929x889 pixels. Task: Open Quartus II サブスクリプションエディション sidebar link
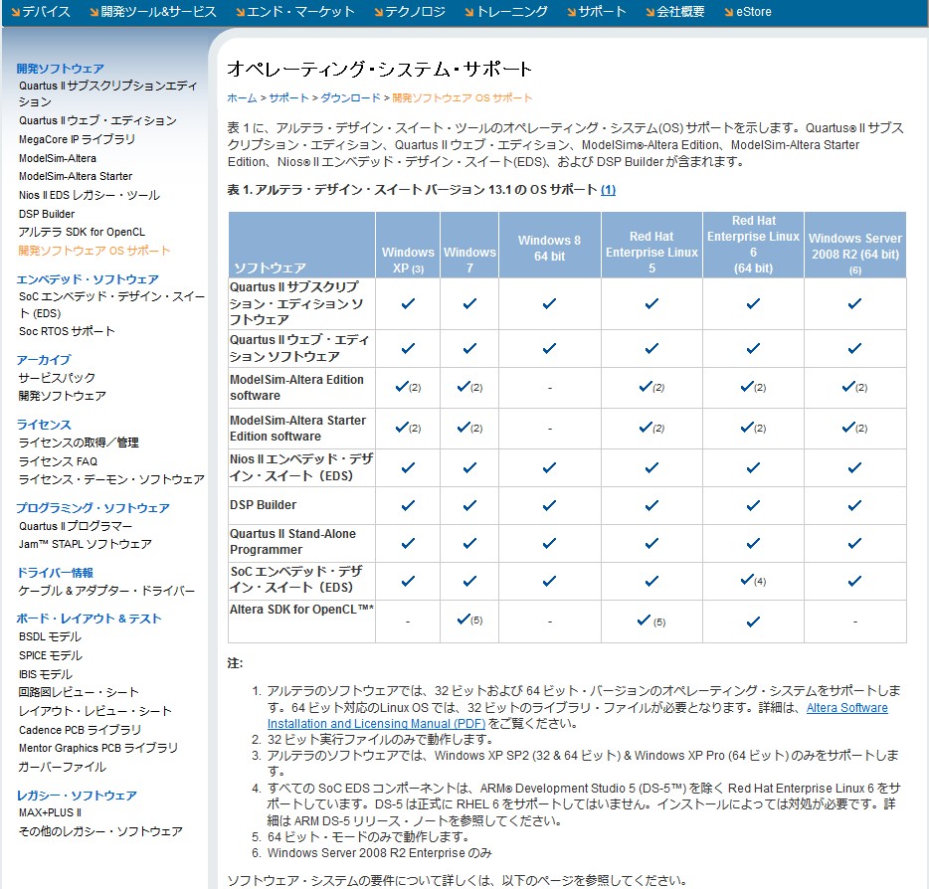tap(107, 93)
